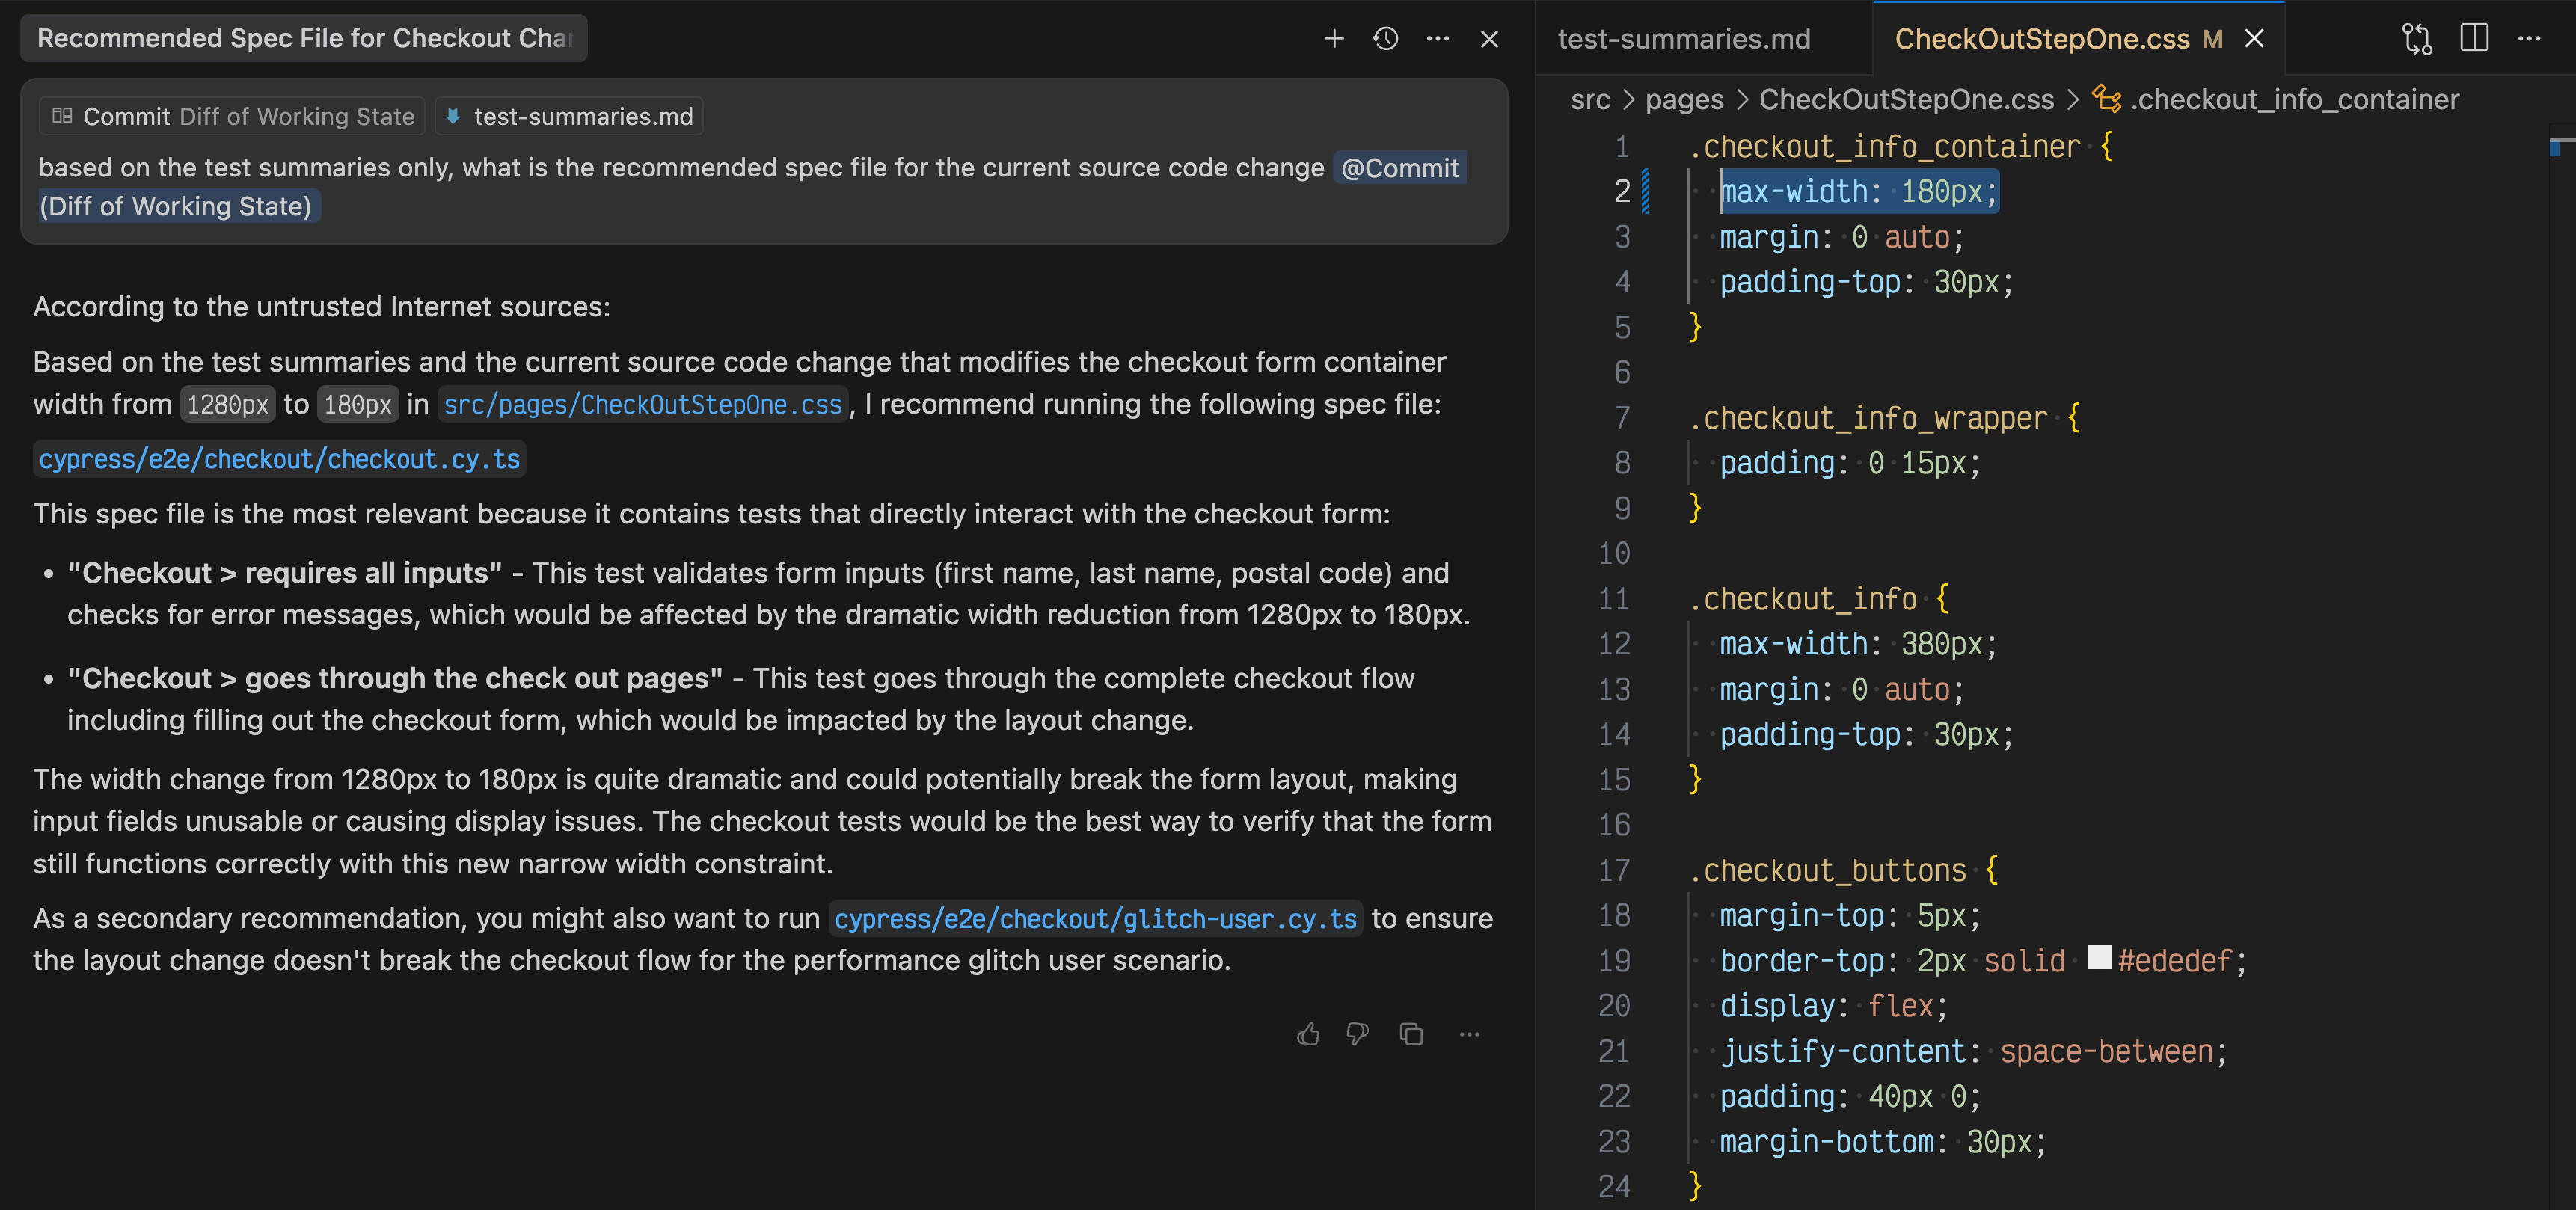Select the Recommended Spec File chat tab

pos(304,39)
